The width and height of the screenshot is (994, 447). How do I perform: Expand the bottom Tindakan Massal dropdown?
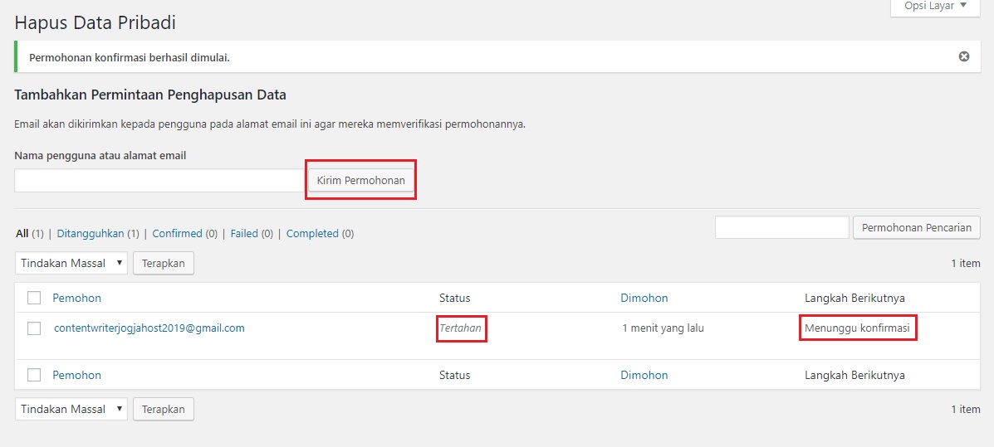[71, 409]
